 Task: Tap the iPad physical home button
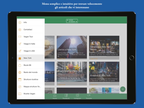click(x=131, y=58)
